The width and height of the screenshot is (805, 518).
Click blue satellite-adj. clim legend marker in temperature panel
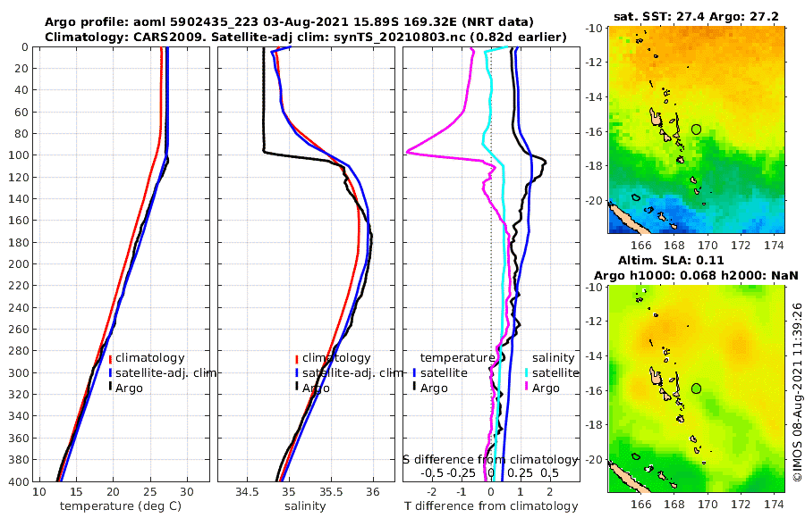click(110, 372)
